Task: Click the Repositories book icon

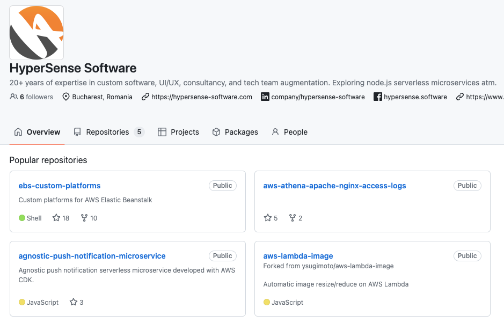Action: point(77,131)
